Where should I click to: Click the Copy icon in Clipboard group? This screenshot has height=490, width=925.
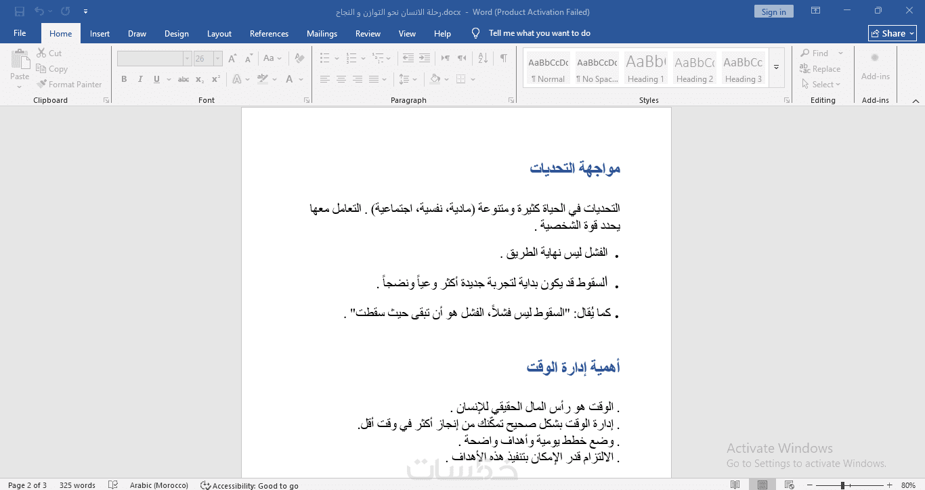(40, 69)
